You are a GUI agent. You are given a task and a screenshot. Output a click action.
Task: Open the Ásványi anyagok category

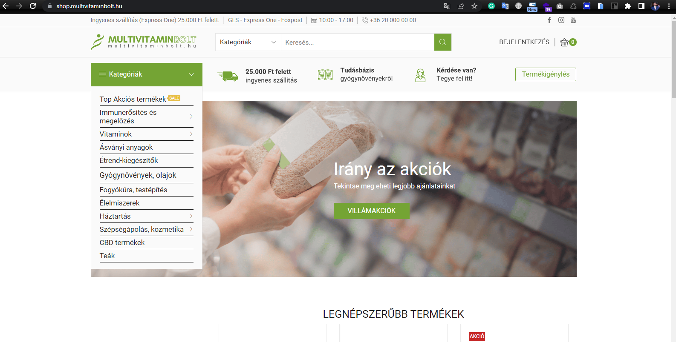coord(126,147)
